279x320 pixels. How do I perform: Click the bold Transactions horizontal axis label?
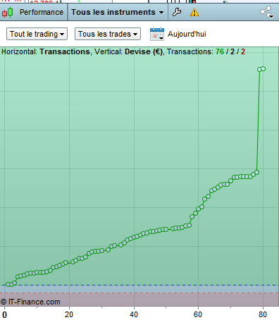point(65,51)
